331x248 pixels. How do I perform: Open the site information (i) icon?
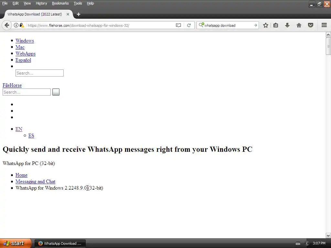pos(16,25)
